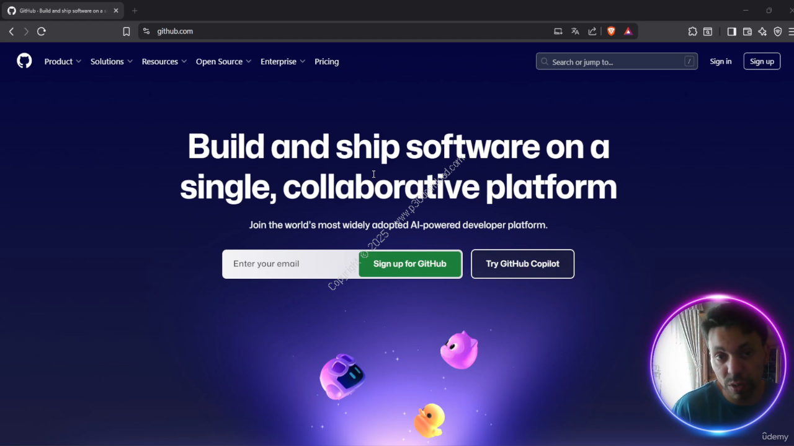Open the translate page icon
794x446 pixels.
coord(575,31)
